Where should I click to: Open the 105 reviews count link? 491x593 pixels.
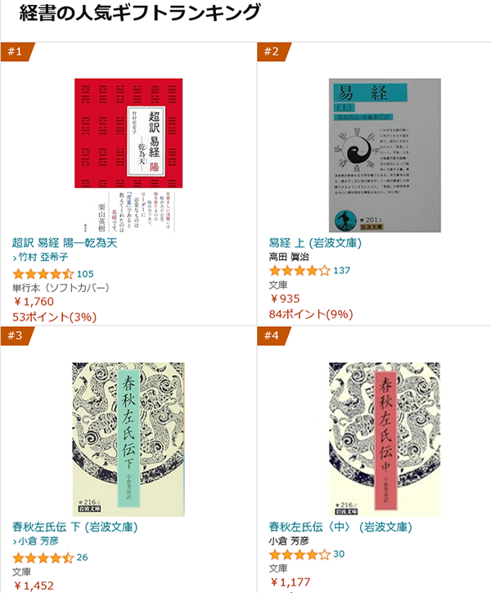click(x=85, y=274)
